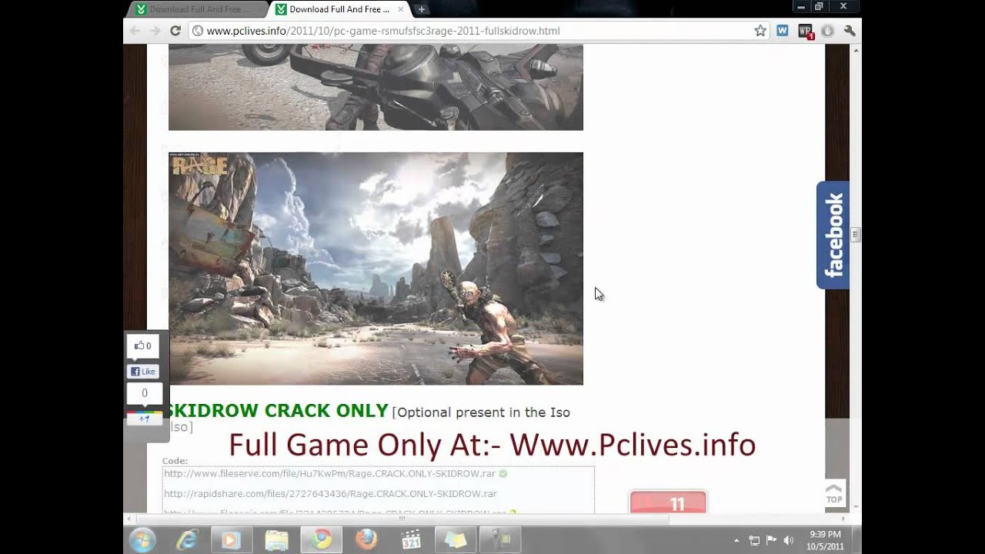
Task: Click the thumbs-up count button
Action: 143,345
